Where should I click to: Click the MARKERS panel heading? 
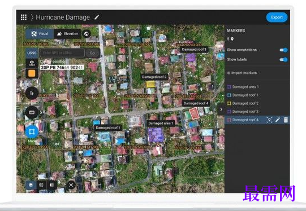click(x=236, y=30)
